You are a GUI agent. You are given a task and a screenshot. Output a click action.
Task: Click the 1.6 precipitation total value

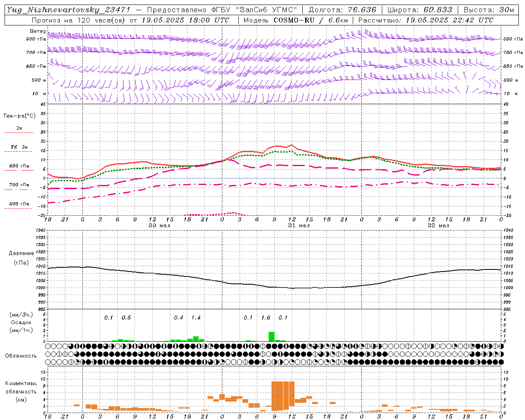pyautogui.click(x=266, y=318)
